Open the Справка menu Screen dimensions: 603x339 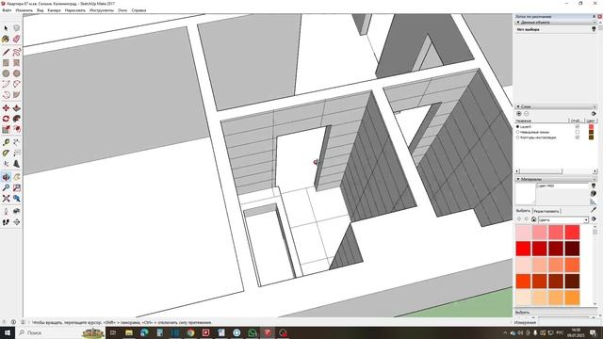[139, 10]
